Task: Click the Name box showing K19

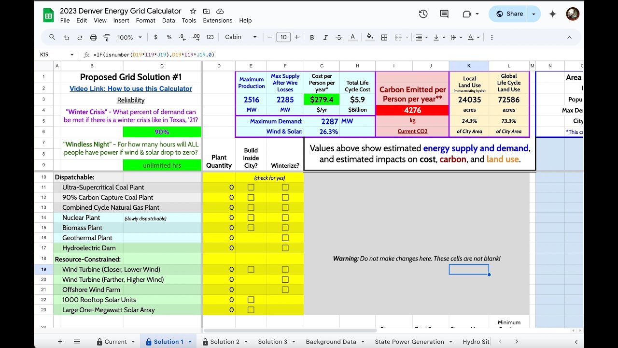Action: pos(52,55)
